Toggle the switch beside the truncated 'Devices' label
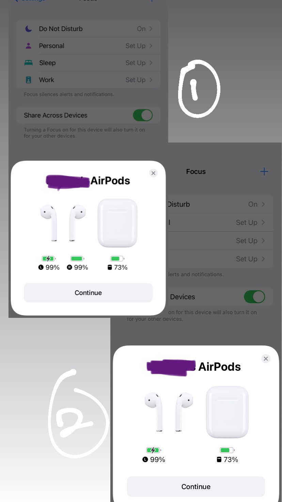Viewport: 282px width, 502px height. coord(254,297)
